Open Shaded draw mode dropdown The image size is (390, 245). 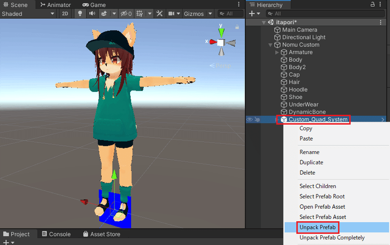(x=28, y=14)
